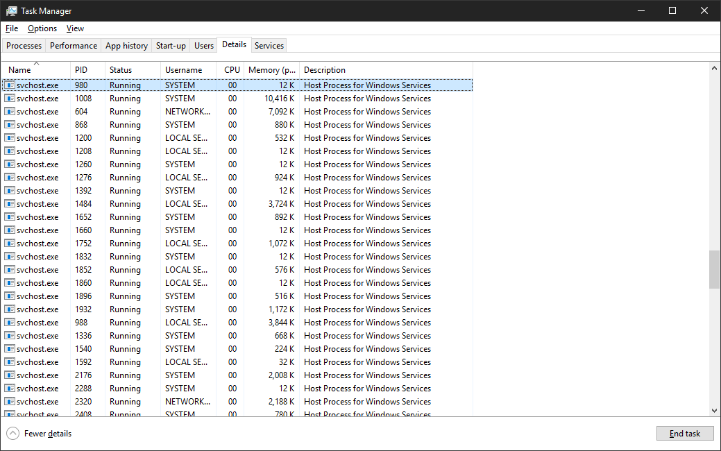The height and width of the screenshot is (451, 721).
Task: Click the svchost.exe icon for PID 1832
Action: coord(10,257)
